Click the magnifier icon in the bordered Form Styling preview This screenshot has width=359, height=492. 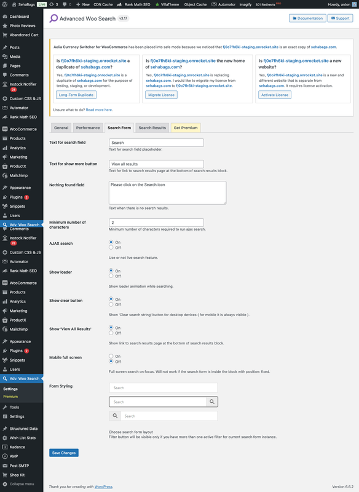[212, 402]
